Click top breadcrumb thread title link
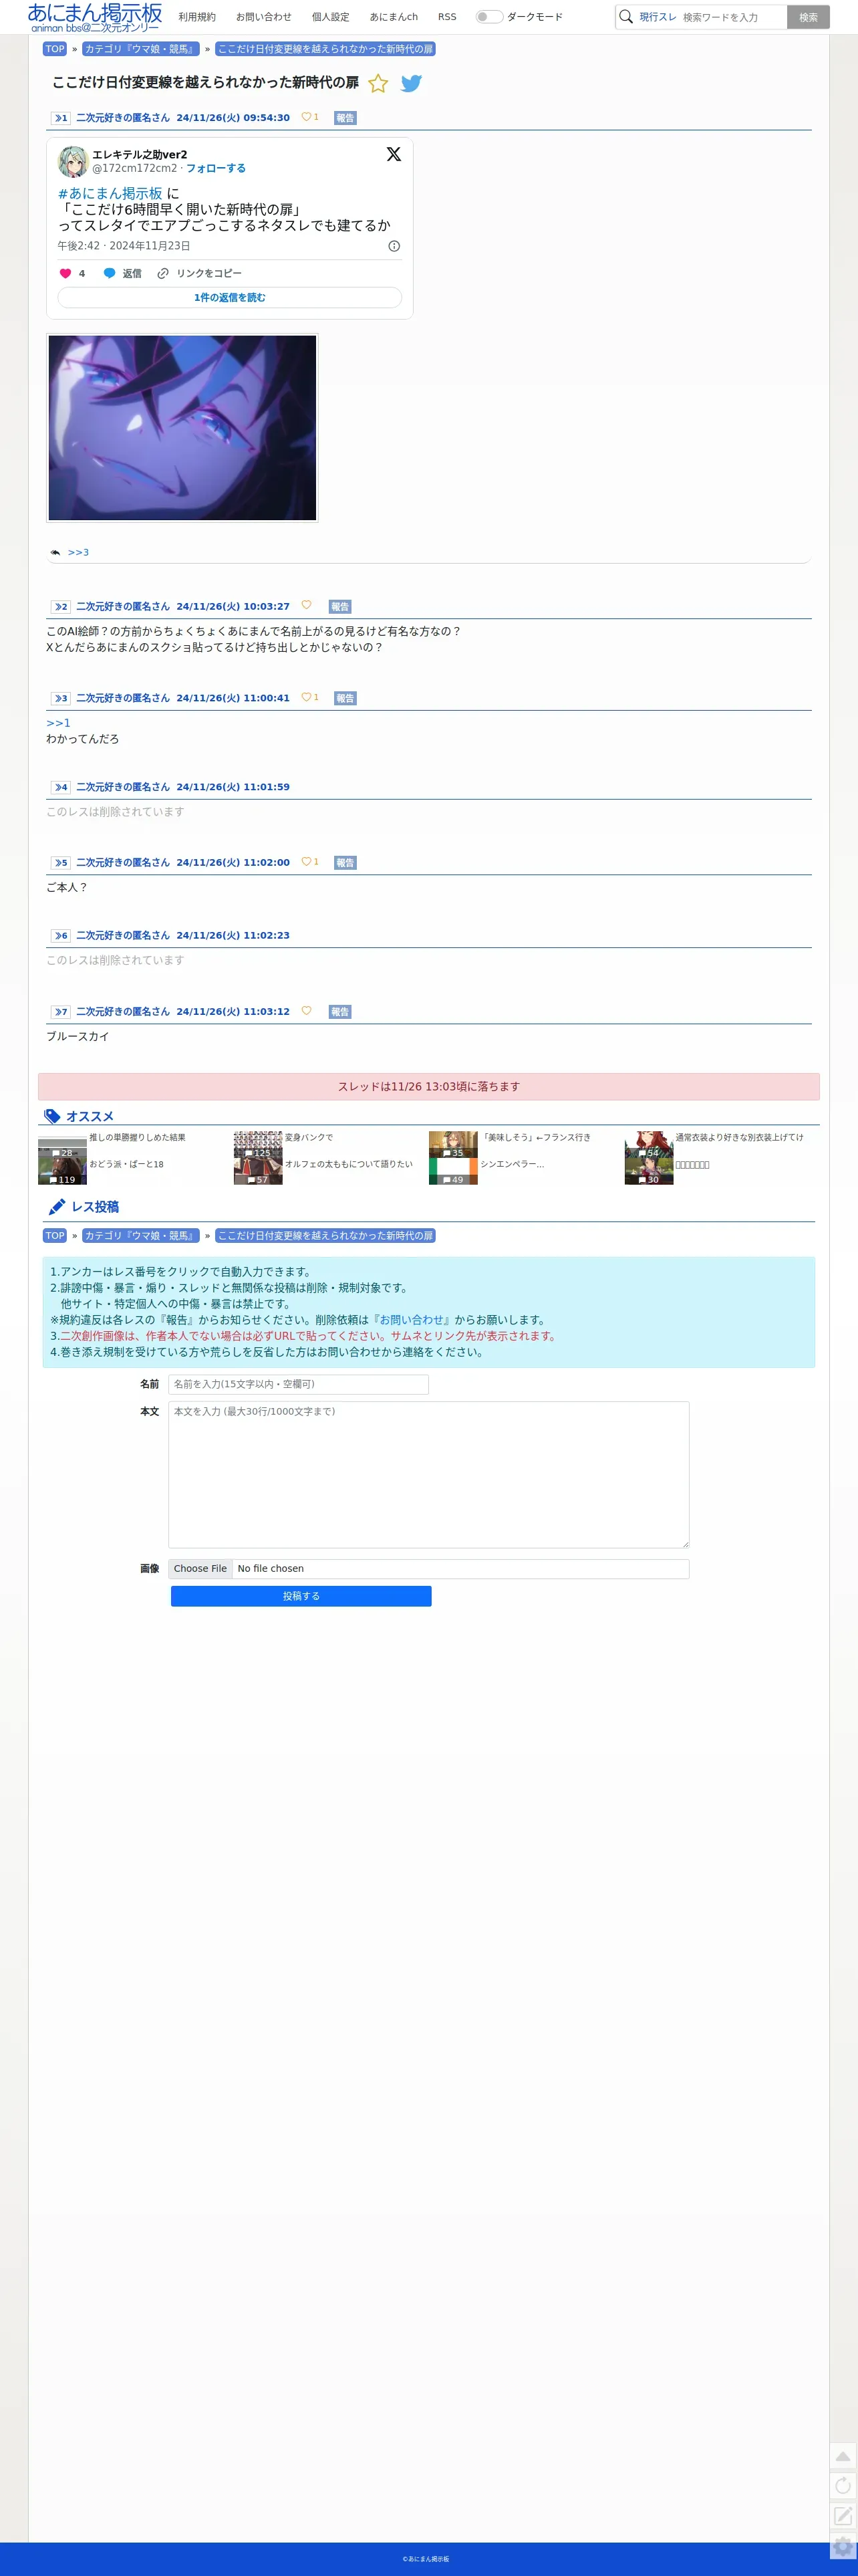The height and width of the screenshot is (2576, 858). [x=325, y=49]
